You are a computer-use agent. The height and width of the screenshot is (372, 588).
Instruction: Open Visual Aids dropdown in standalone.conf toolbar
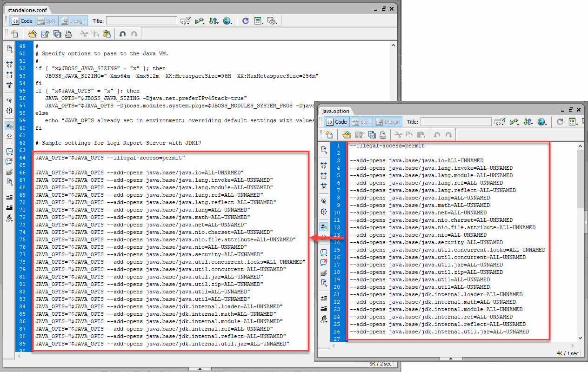click(273, 21)
